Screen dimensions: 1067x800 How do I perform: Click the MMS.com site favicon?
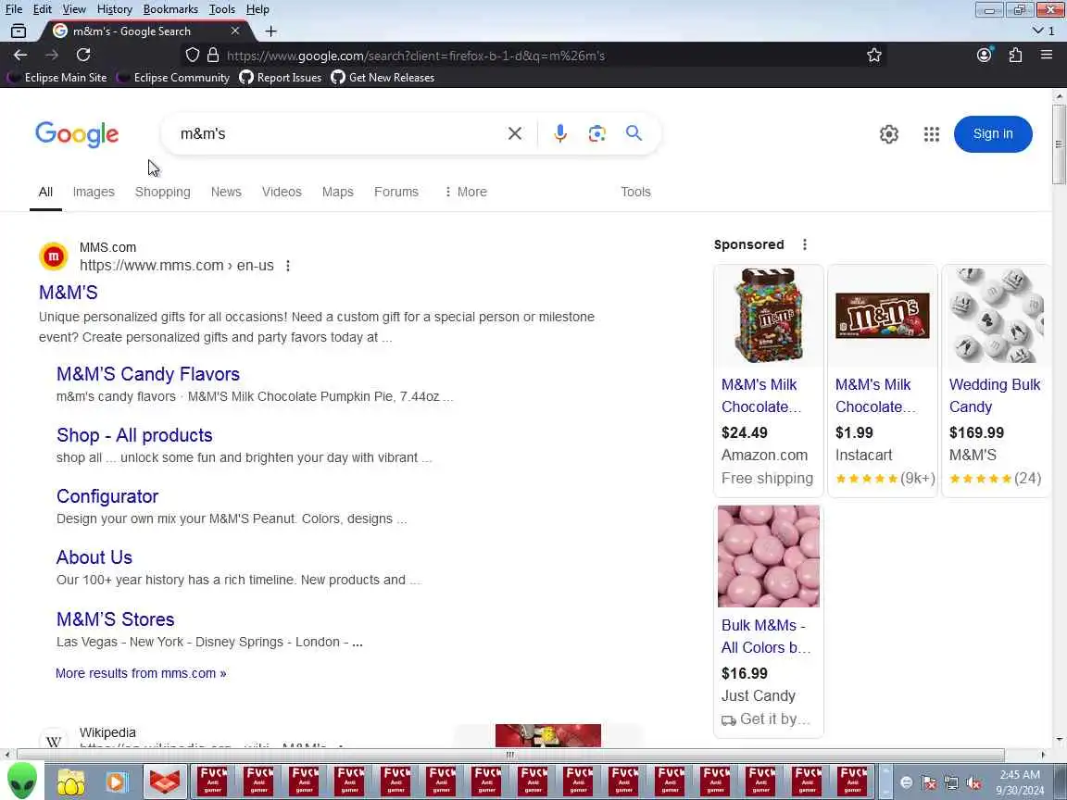[54, 256]
